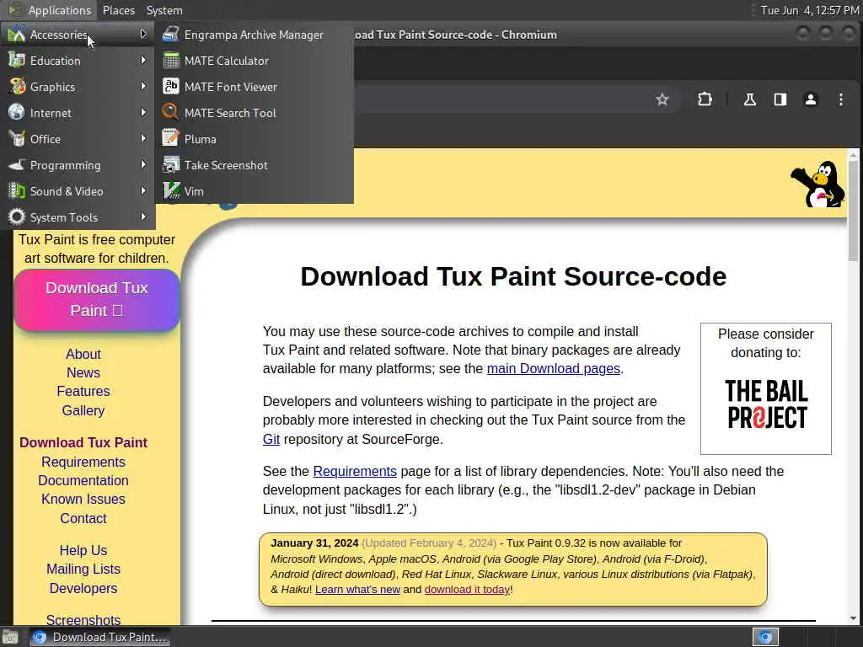Click the Tux penguin mascot image

[817, 184]
